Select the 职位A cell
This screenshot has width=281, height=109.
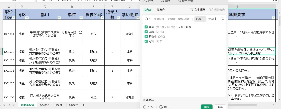tap(94, 52)
